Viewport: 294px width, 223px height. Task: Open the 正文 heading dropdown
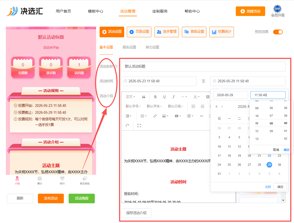[x=131, y=97]
